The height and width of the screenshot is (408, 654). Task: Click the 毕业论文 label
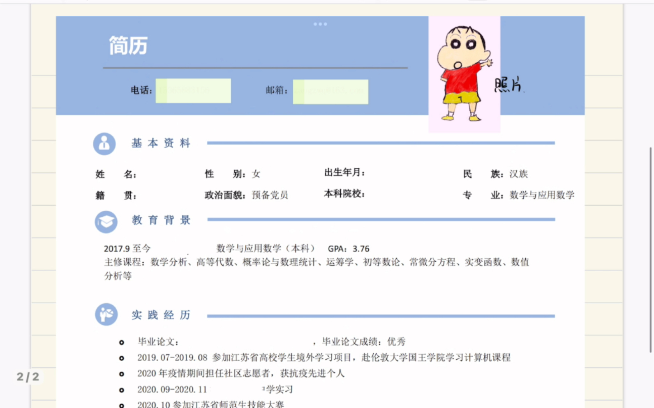158,342
